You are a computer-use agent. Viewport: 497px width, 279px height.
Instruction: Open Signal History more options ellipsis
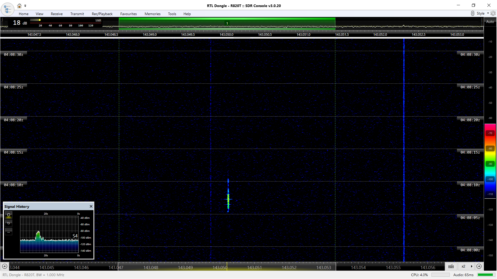point(9,232)
